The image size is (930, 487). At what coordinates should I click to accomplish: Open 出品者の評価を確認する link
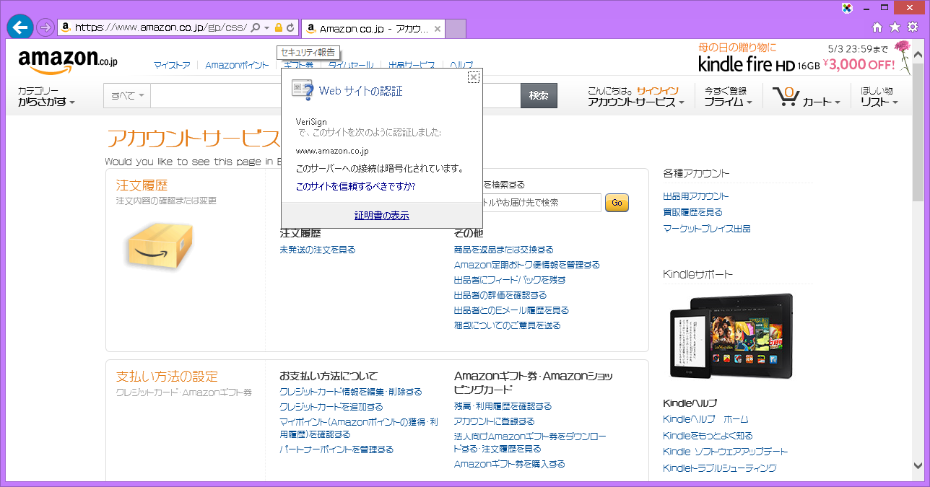pos(500,295)
